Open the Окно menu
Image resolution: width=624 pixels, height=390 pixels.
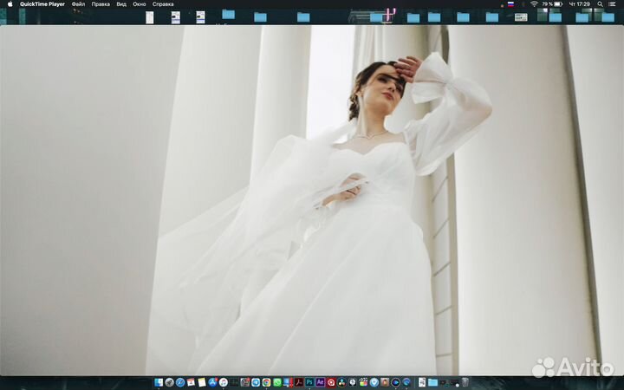tap(139, 4)
